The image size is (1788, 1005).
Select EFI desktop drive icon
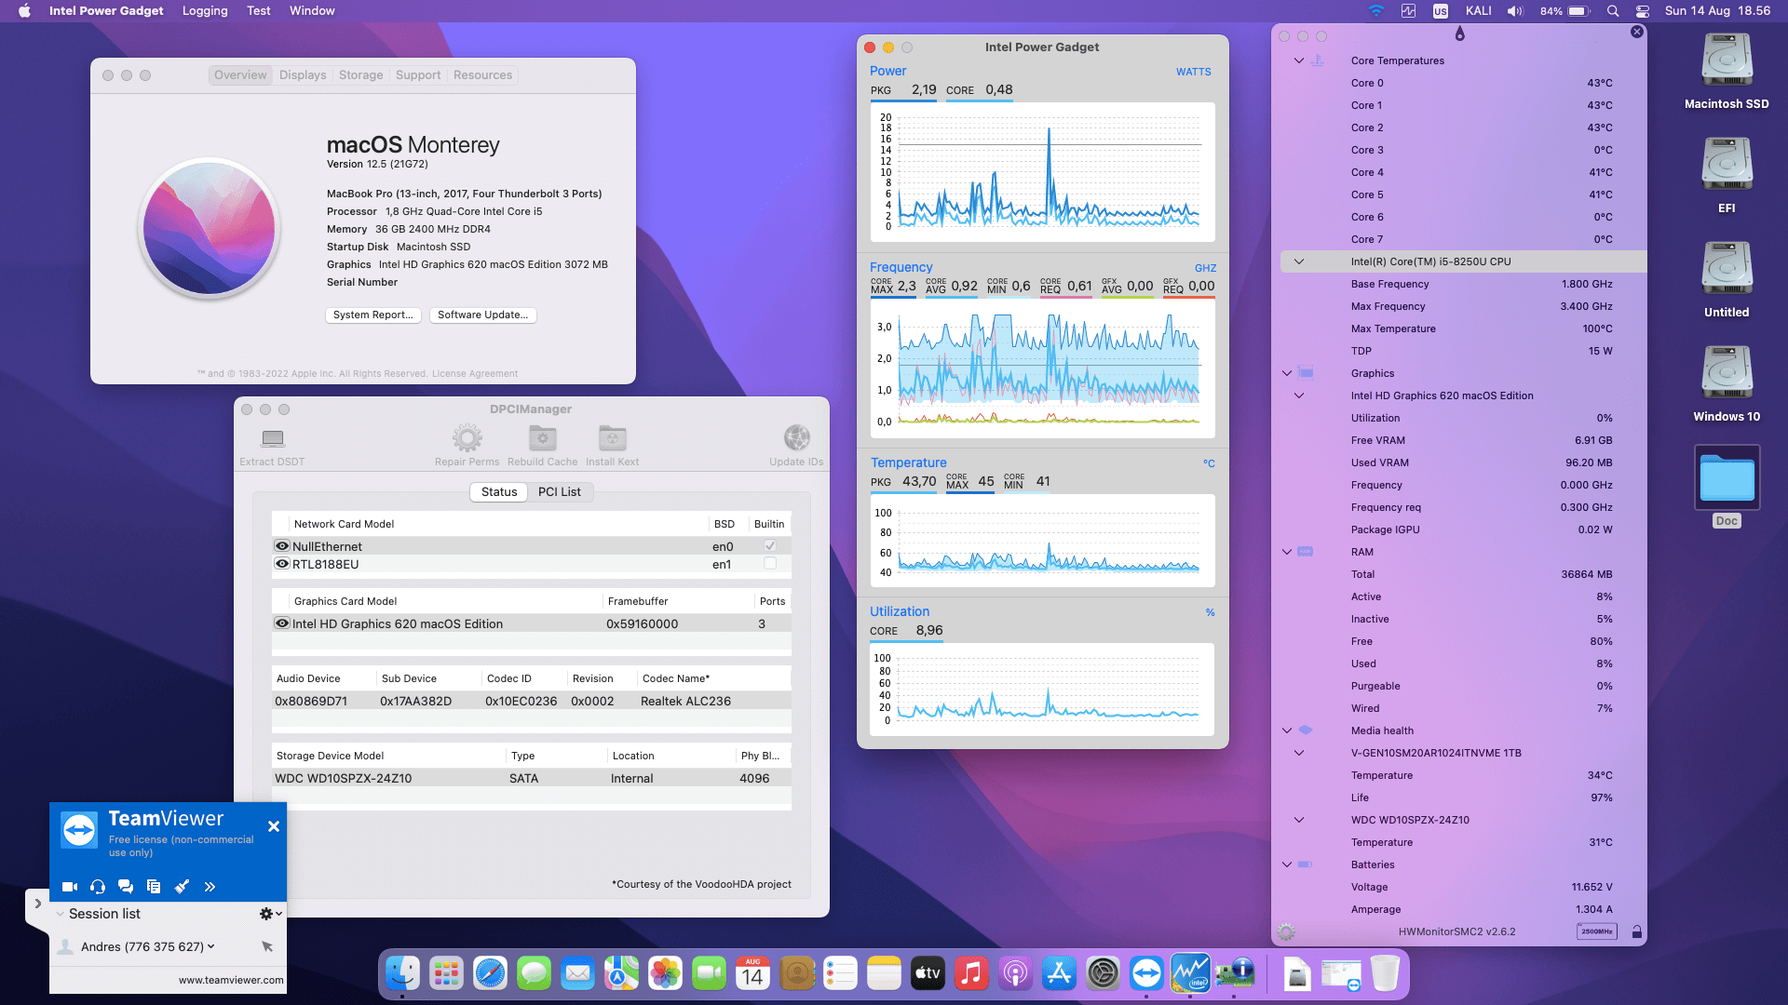point(1727,165)
